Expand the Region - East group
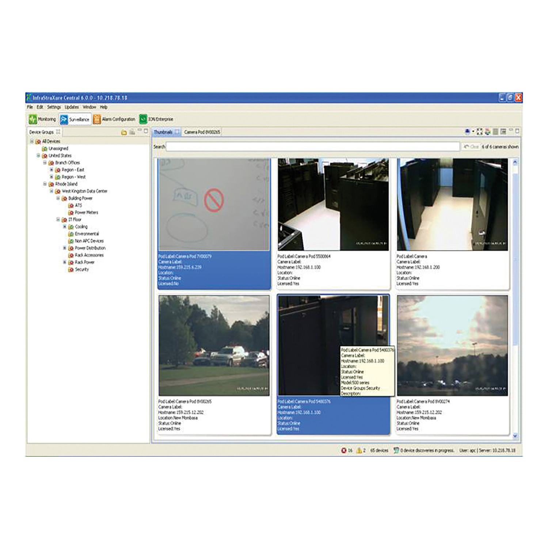Screen dimensions: 548x548 tap(52, 170)
